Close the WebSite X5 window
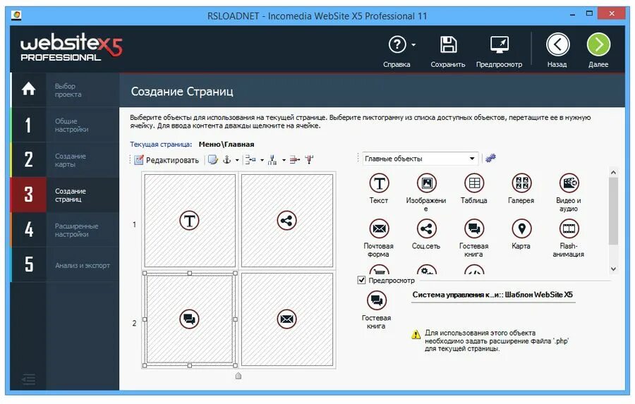Screen dimensions: 635x404 [612, 13]
